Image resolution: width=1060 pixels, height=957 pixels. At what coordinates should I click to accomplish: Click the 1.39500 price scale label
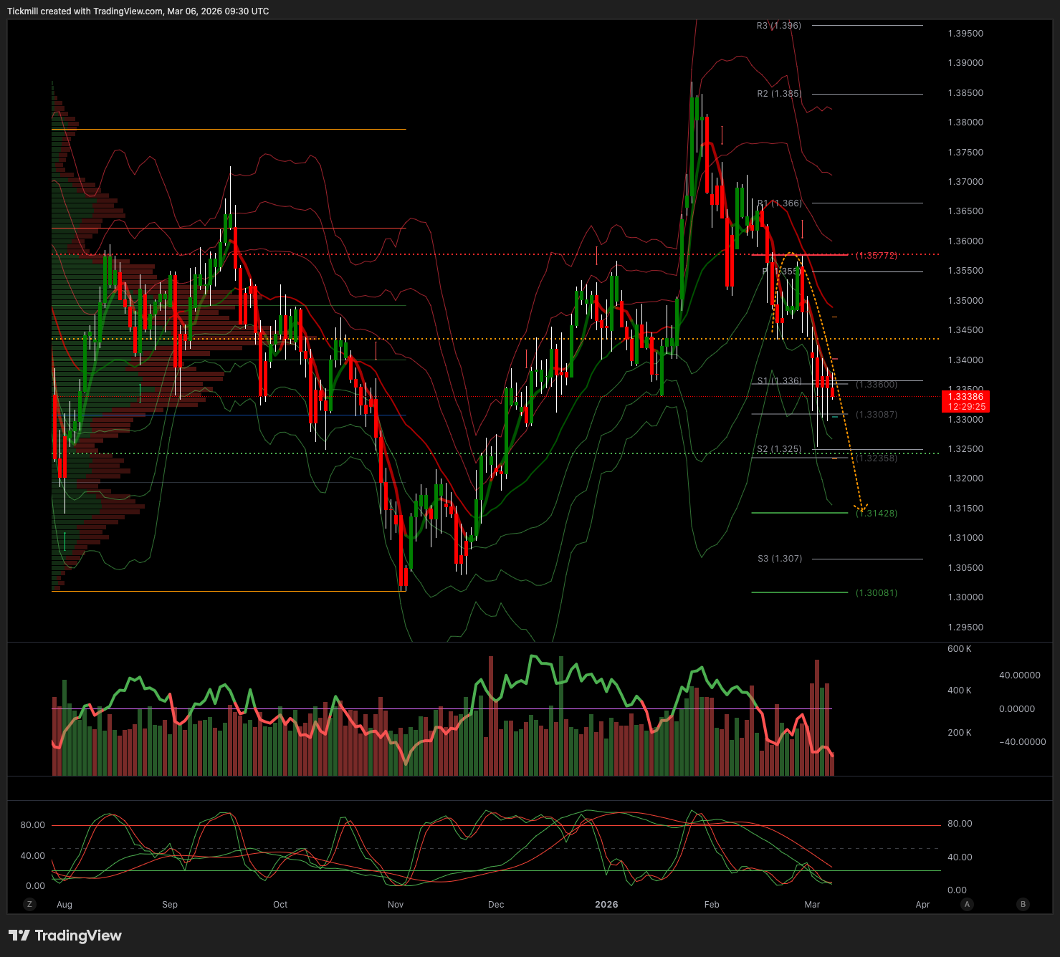[965, 34]
